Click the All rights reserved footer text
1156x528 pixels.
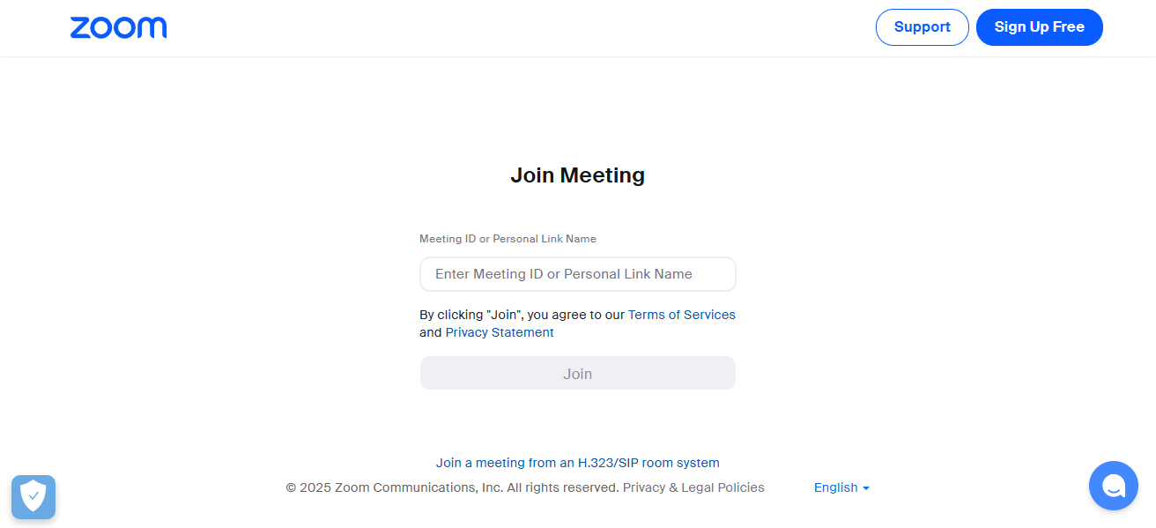click(563, 487)
